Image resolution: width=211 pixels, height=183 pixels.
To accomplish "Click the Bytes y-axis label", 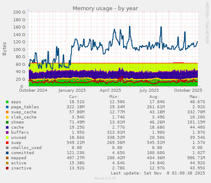I will pos(4,49).
